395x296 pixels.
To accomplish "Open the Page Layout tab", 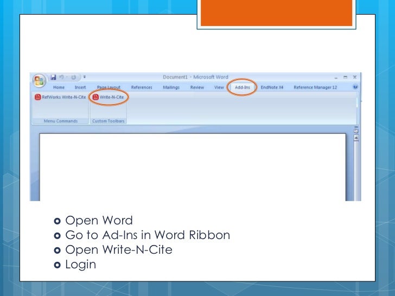I will pos(109,87).
